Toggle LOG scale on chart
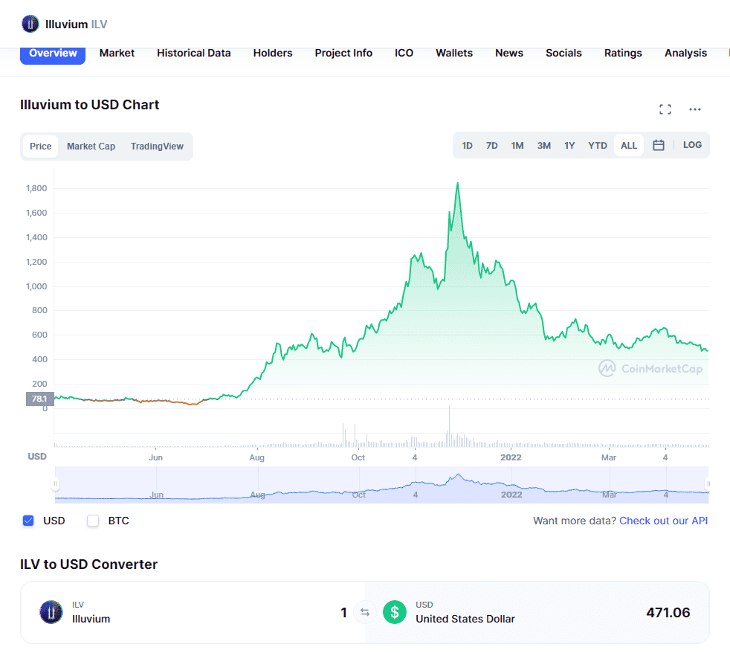The height and width of the screenshot is (653, 730). pyautogui.click(x=692, y=145)
